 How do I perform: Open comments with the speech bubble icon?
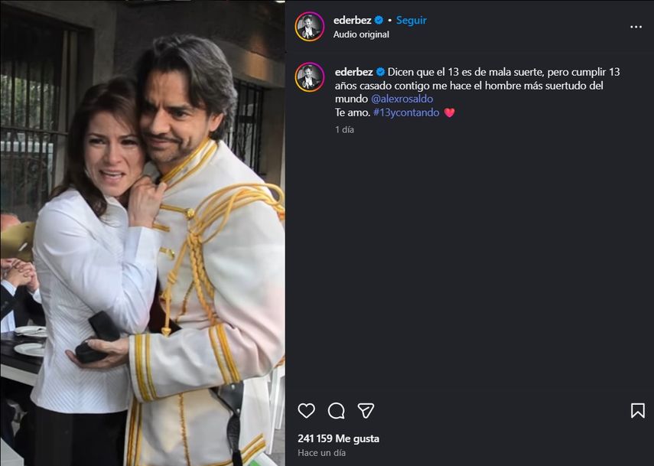335,411
